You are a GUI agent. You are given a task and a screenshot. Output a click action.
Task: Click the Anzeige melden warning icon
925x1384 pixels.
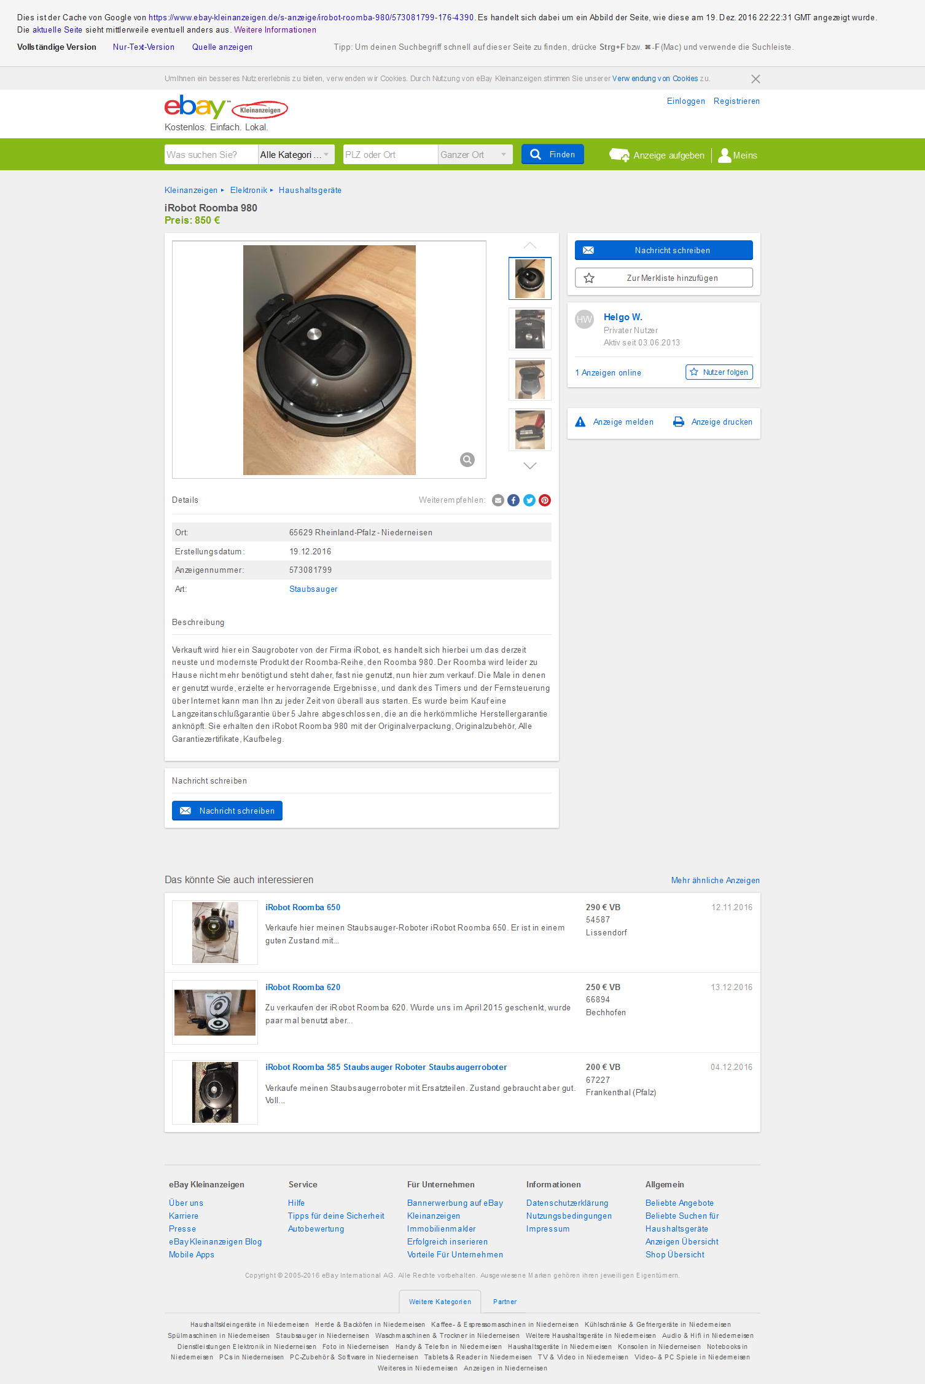point(580,422)
